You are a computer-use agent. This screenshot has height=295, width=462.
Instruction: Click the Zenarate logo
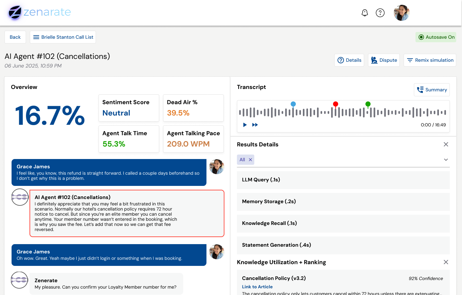[x=40, y=12]
